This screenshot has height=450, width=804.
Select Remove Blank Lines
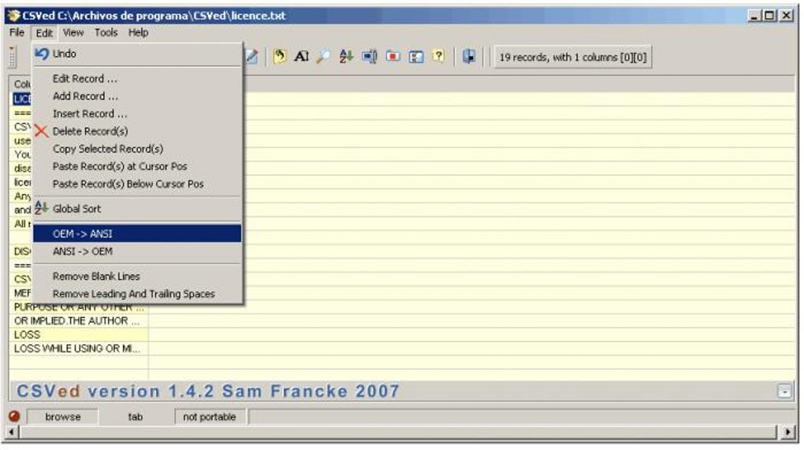[x=137, y=277]
